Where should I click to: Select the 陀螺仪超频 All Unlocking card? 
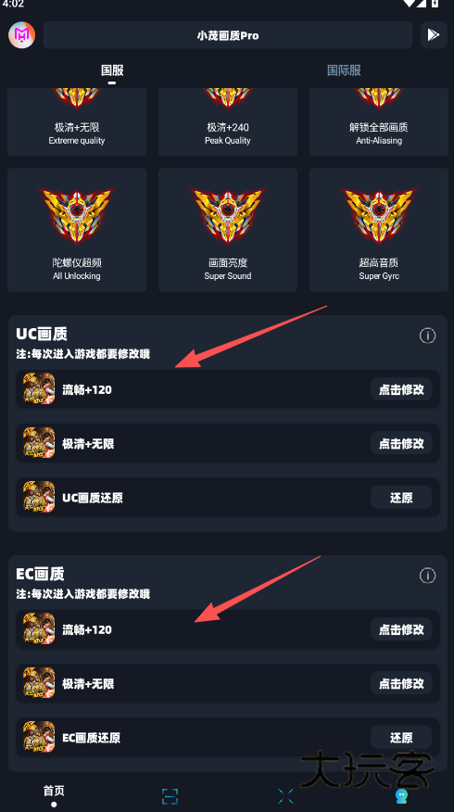click(77, 229)
